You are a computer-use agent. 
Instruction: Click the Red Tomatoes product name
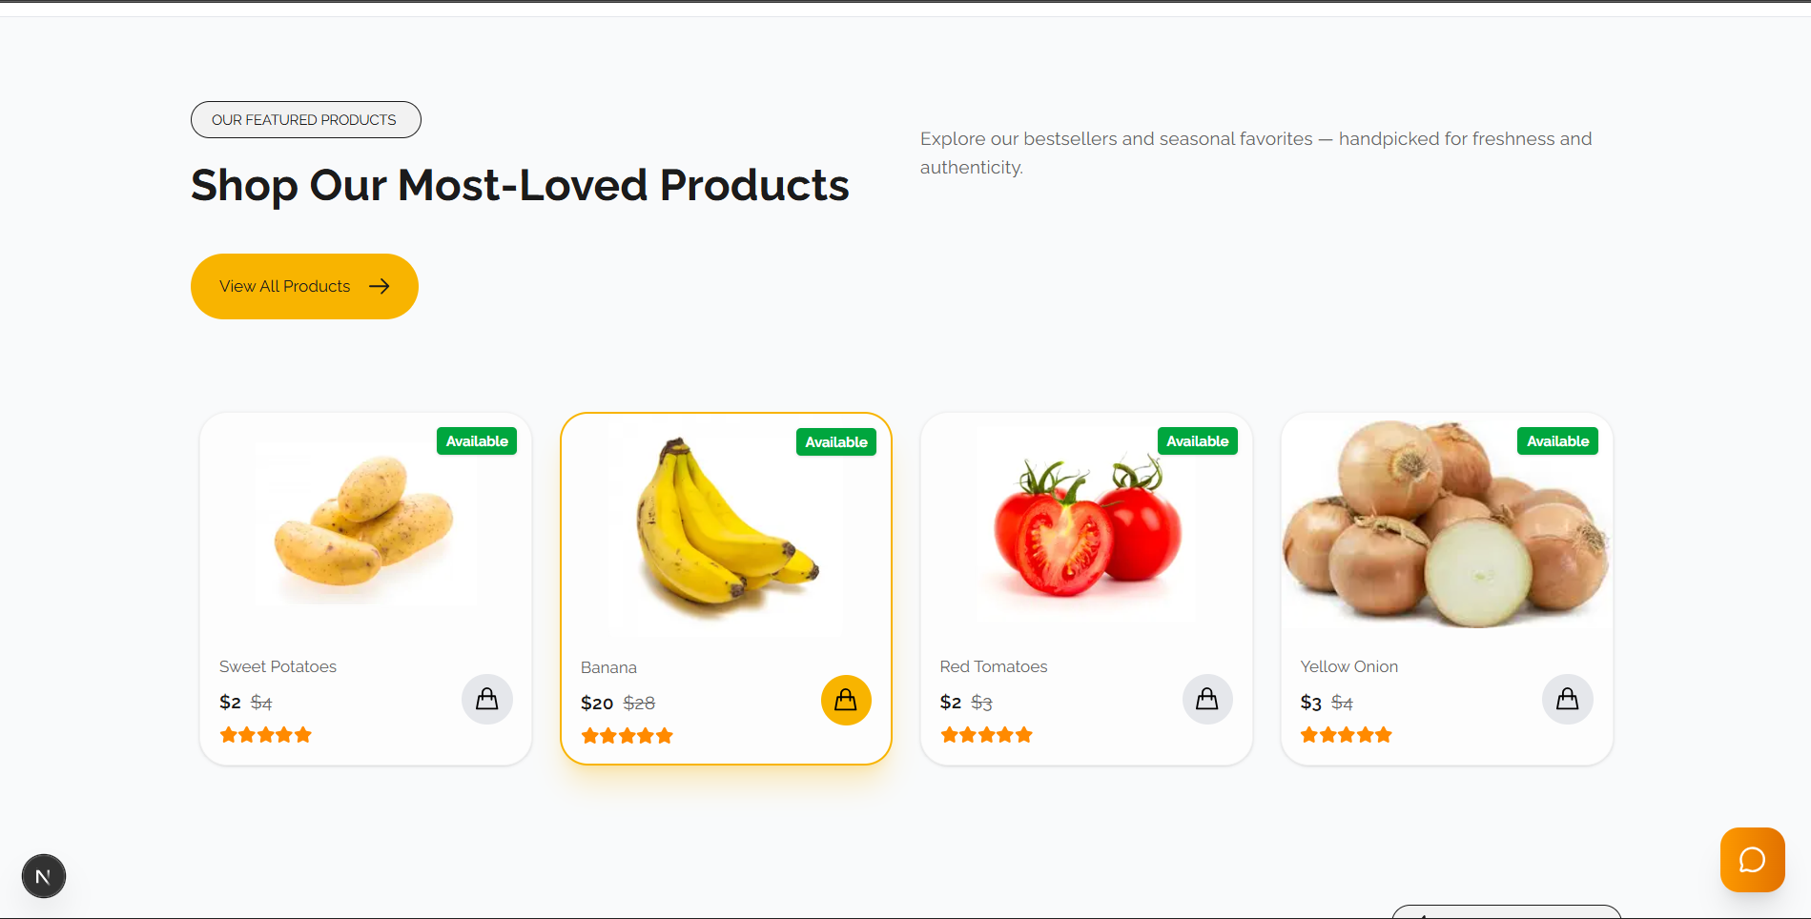click(994, 666)
